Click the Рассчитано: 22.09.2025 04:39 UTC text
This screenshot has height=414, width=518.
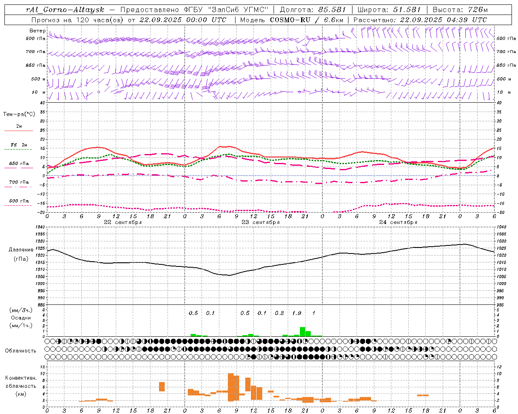(x=420, y=20)
